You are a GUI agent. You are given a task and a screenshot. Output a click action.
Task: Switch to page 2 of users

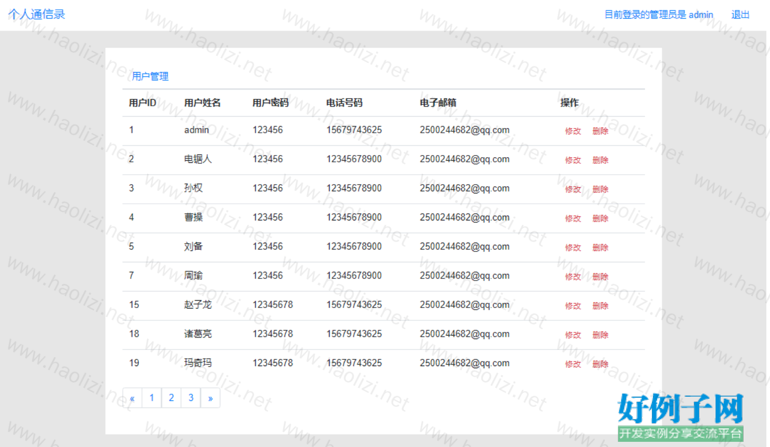pyautogui.click(x=172, y=398)
